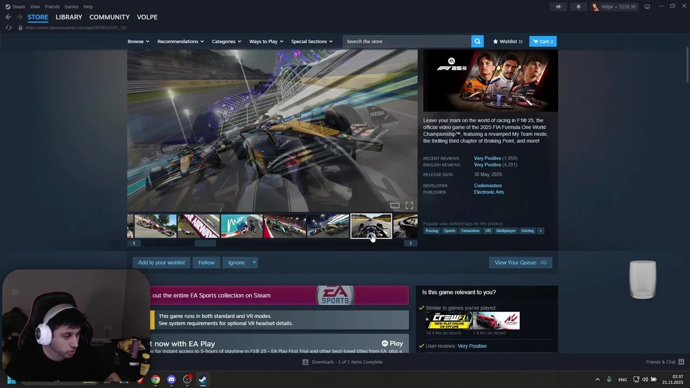The width and height of the screenshot is (690, 388).
Task: Select the Multiplayer tag
Action: [x=506, y=231]
